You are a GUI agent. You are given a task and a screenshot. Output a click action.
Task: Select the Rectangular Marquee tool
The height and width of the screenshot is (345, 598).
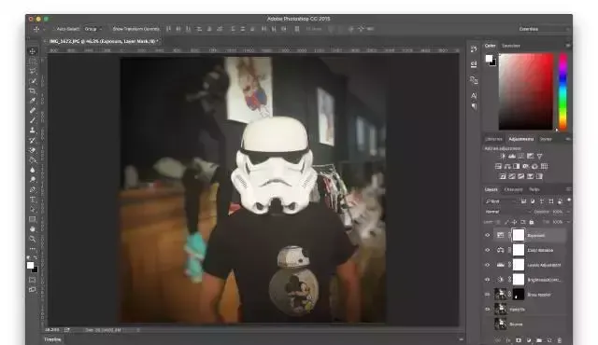[33, 61]
